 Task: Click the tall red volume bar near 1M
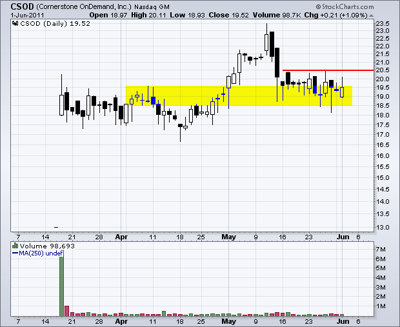tap(67, 311)
